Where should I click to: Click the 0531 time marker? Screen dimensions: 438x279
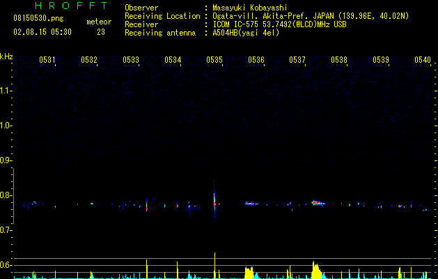point(47,60)
